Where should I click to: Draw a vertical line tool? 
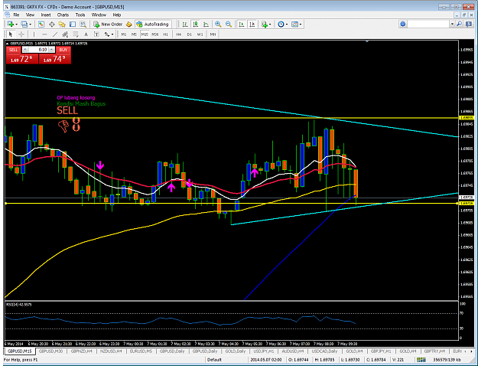(x=34, y=34)
